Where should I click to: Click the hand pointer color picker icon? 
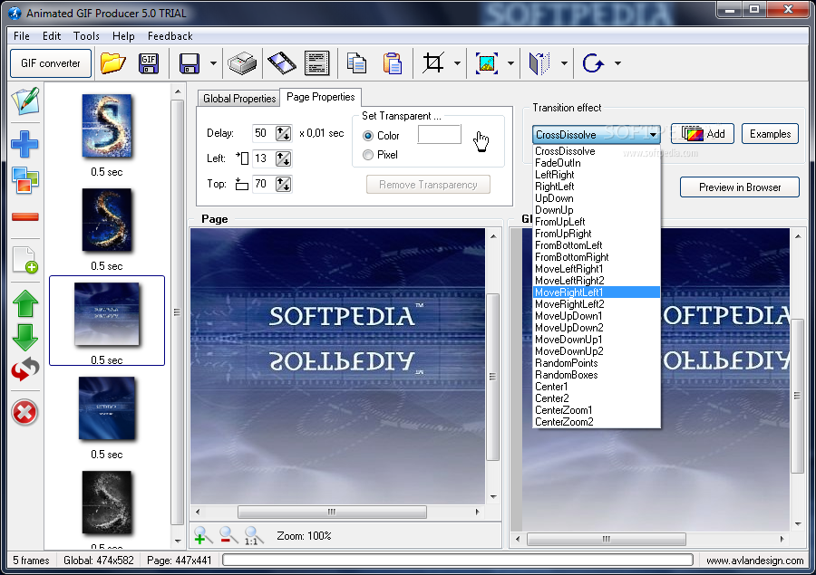coord(481,140)
